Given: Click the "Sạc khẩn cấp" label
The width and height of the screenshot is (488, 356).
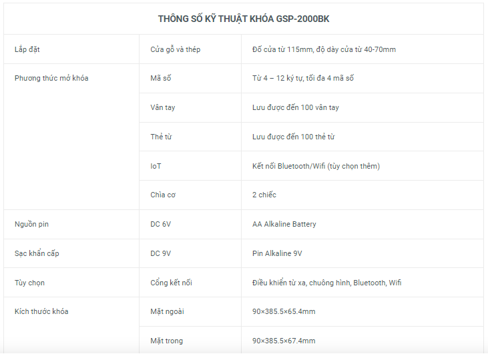Looking at the screenshot, I should point(37,253).
